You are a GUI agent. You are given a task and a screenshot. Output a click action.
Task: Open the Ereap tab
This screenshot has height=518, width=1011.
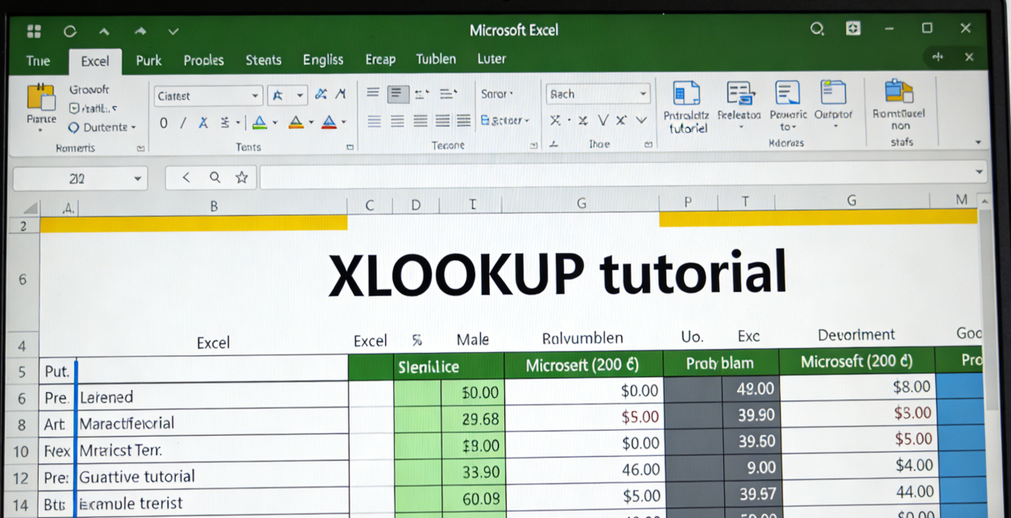[x=380, y=60]
